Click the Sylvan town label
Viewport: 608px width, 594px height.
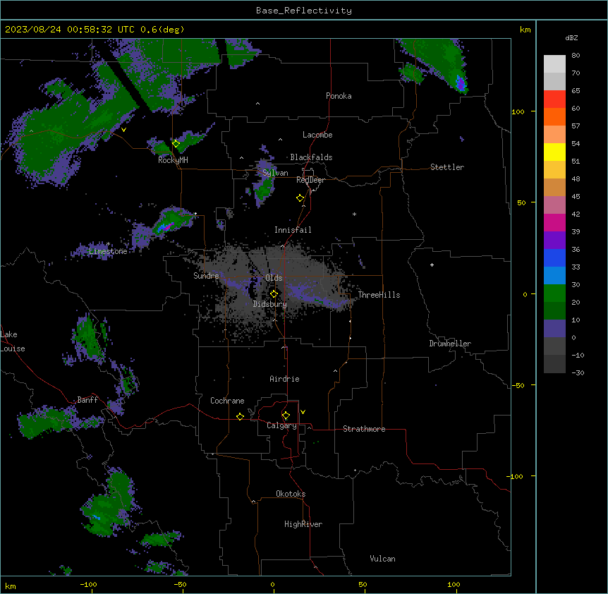[x=275, y=173]
